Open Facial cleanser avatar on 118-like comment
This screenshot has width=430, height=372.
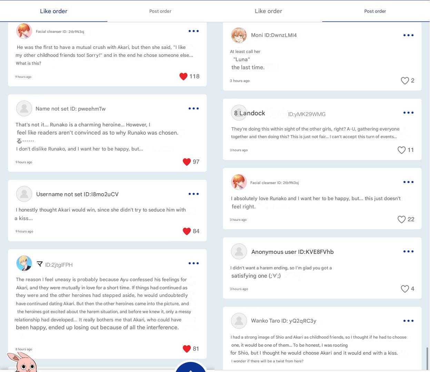coord(24,31)
